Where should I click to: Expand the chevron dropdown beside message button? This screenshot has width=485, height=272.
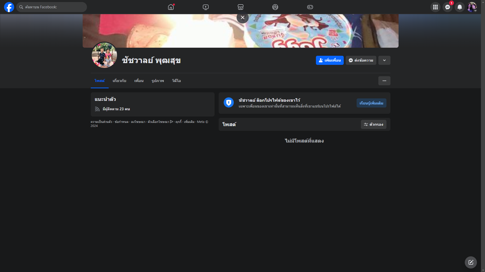[384, 60]
